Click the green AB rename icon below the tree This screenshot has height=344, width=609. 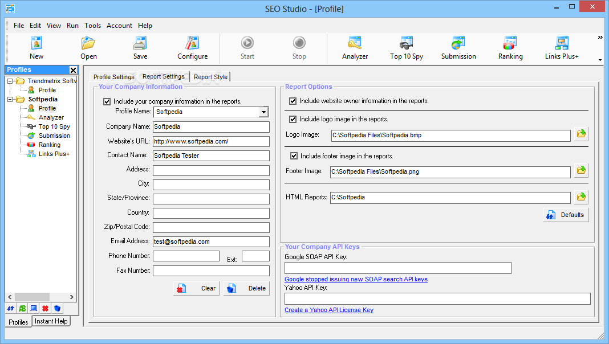(22, 308)
